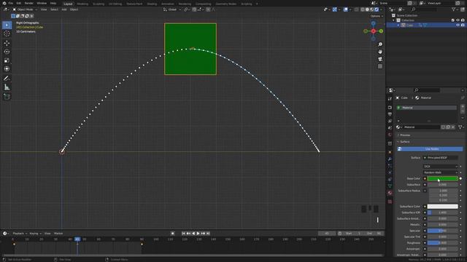The height and width of the screenshot is (262, 467).
Task: Select the Scale tool
Action: click(7, 60)
